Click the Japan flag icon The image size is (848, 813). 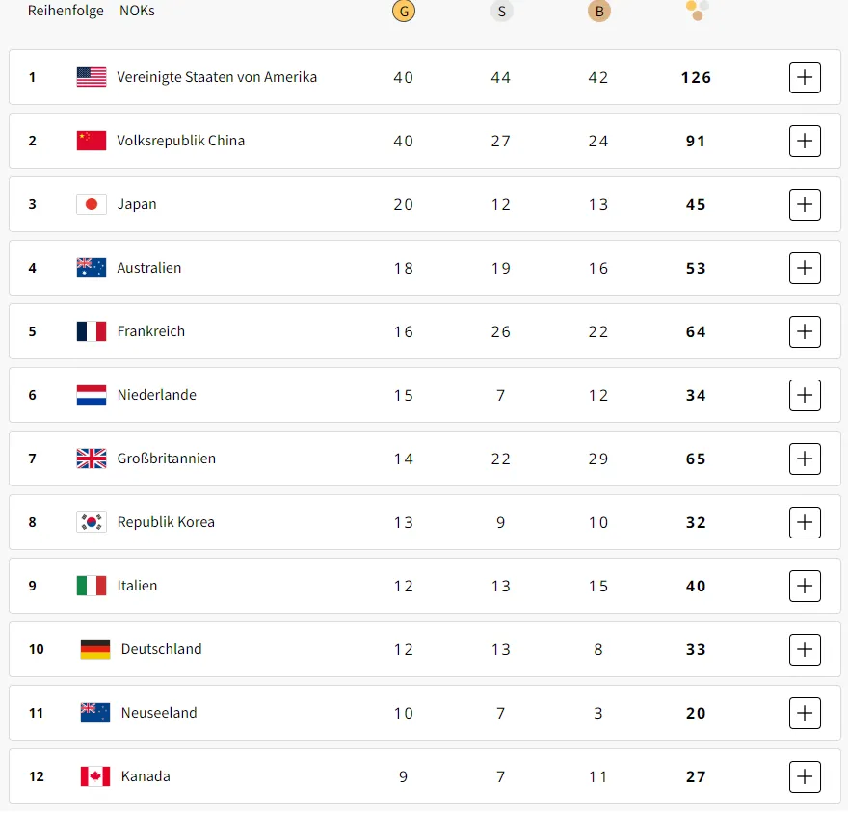(x=92, y=204)
